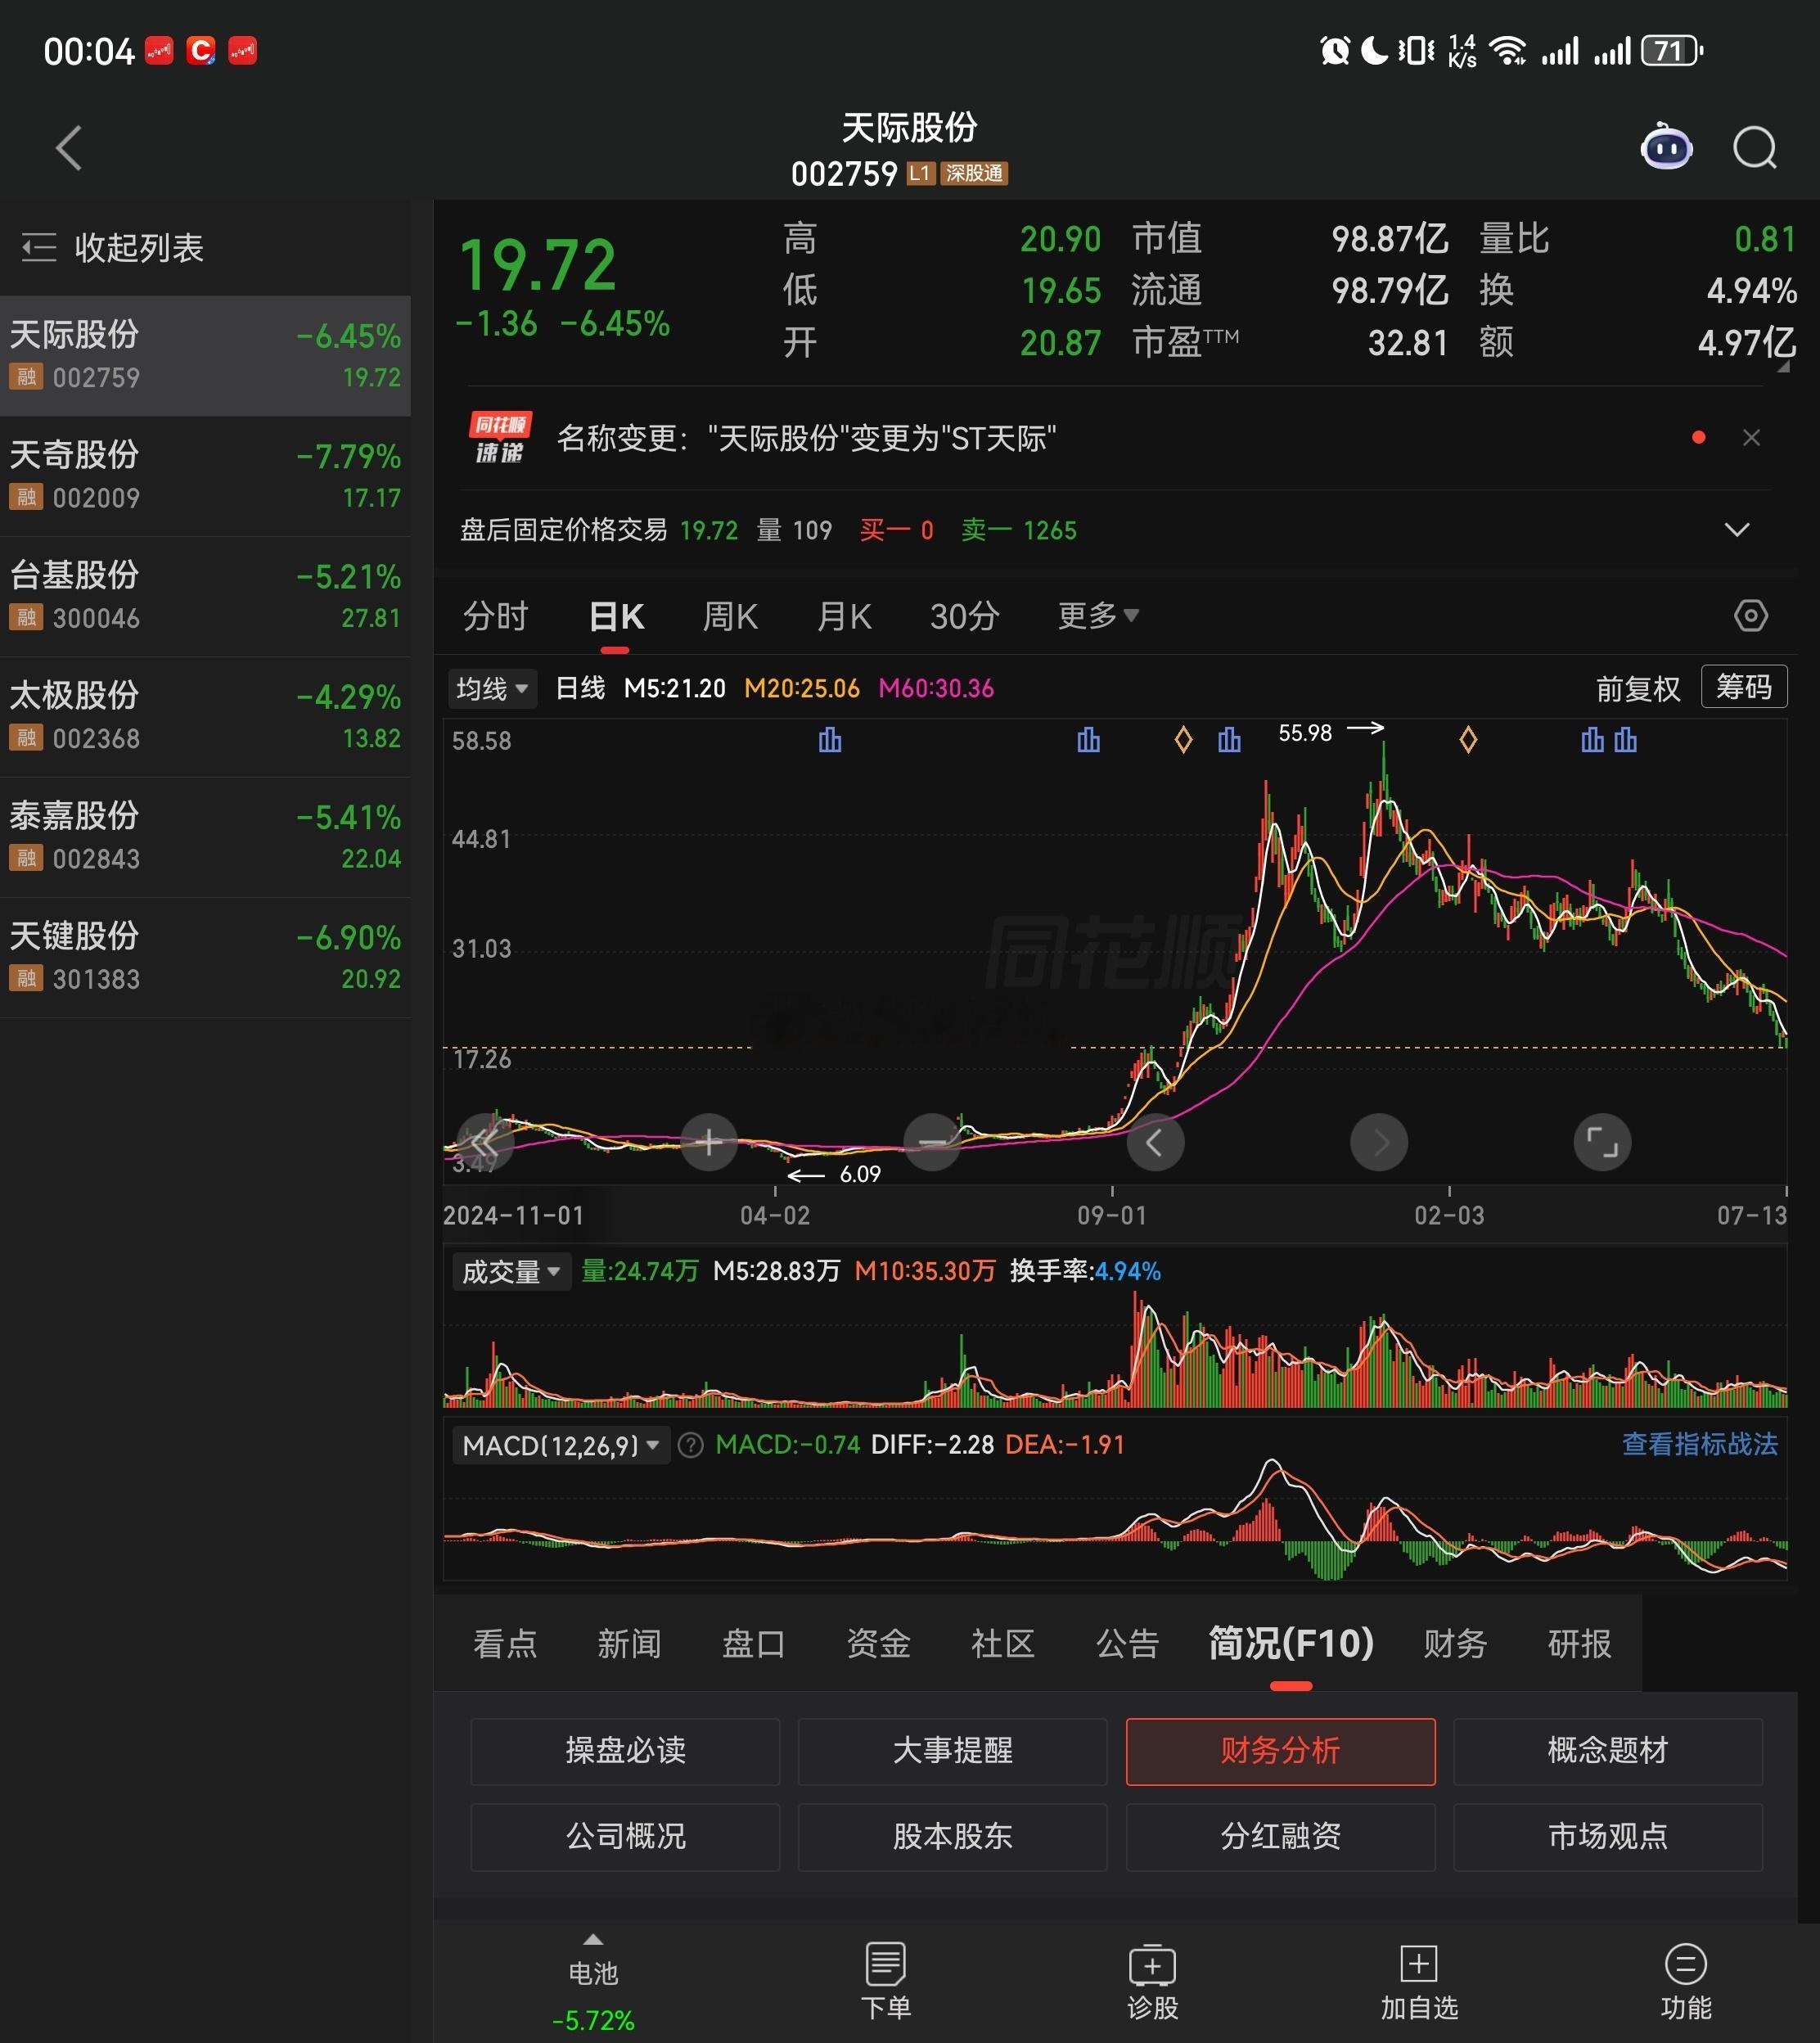Open the 新闻 tab
This screenshot has width=1820, height=2043.
(629, 1643)
